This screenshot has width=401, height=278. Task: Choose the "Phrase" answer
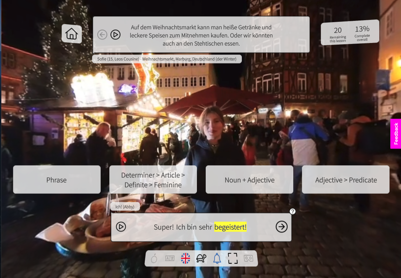point(57,180)
